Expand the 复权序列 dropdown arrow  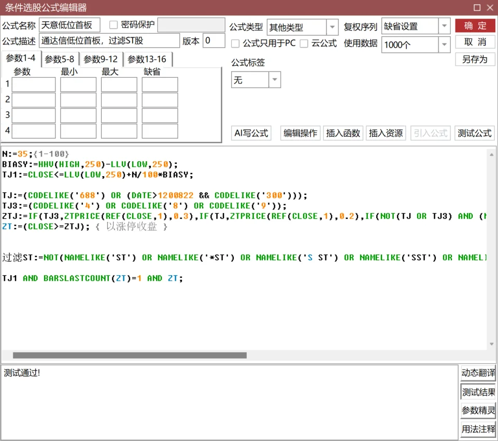pos(444,26)
